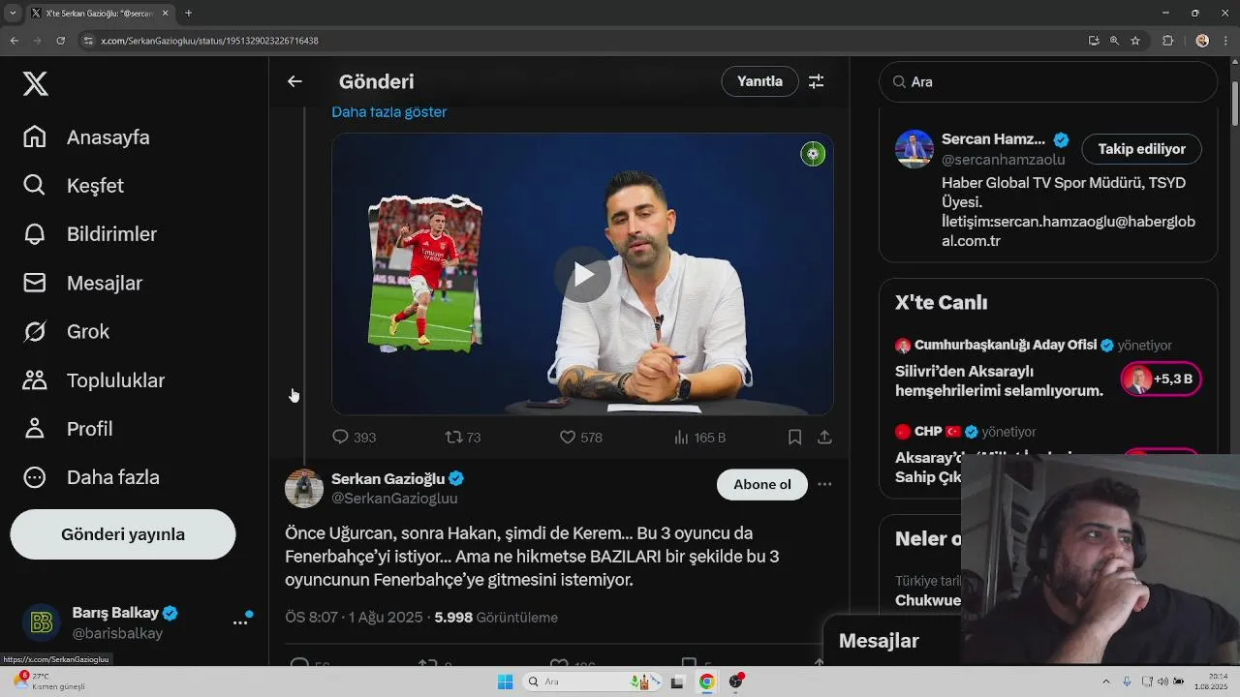Click Barış Balkay account avatar

click(x=42, y=622)
